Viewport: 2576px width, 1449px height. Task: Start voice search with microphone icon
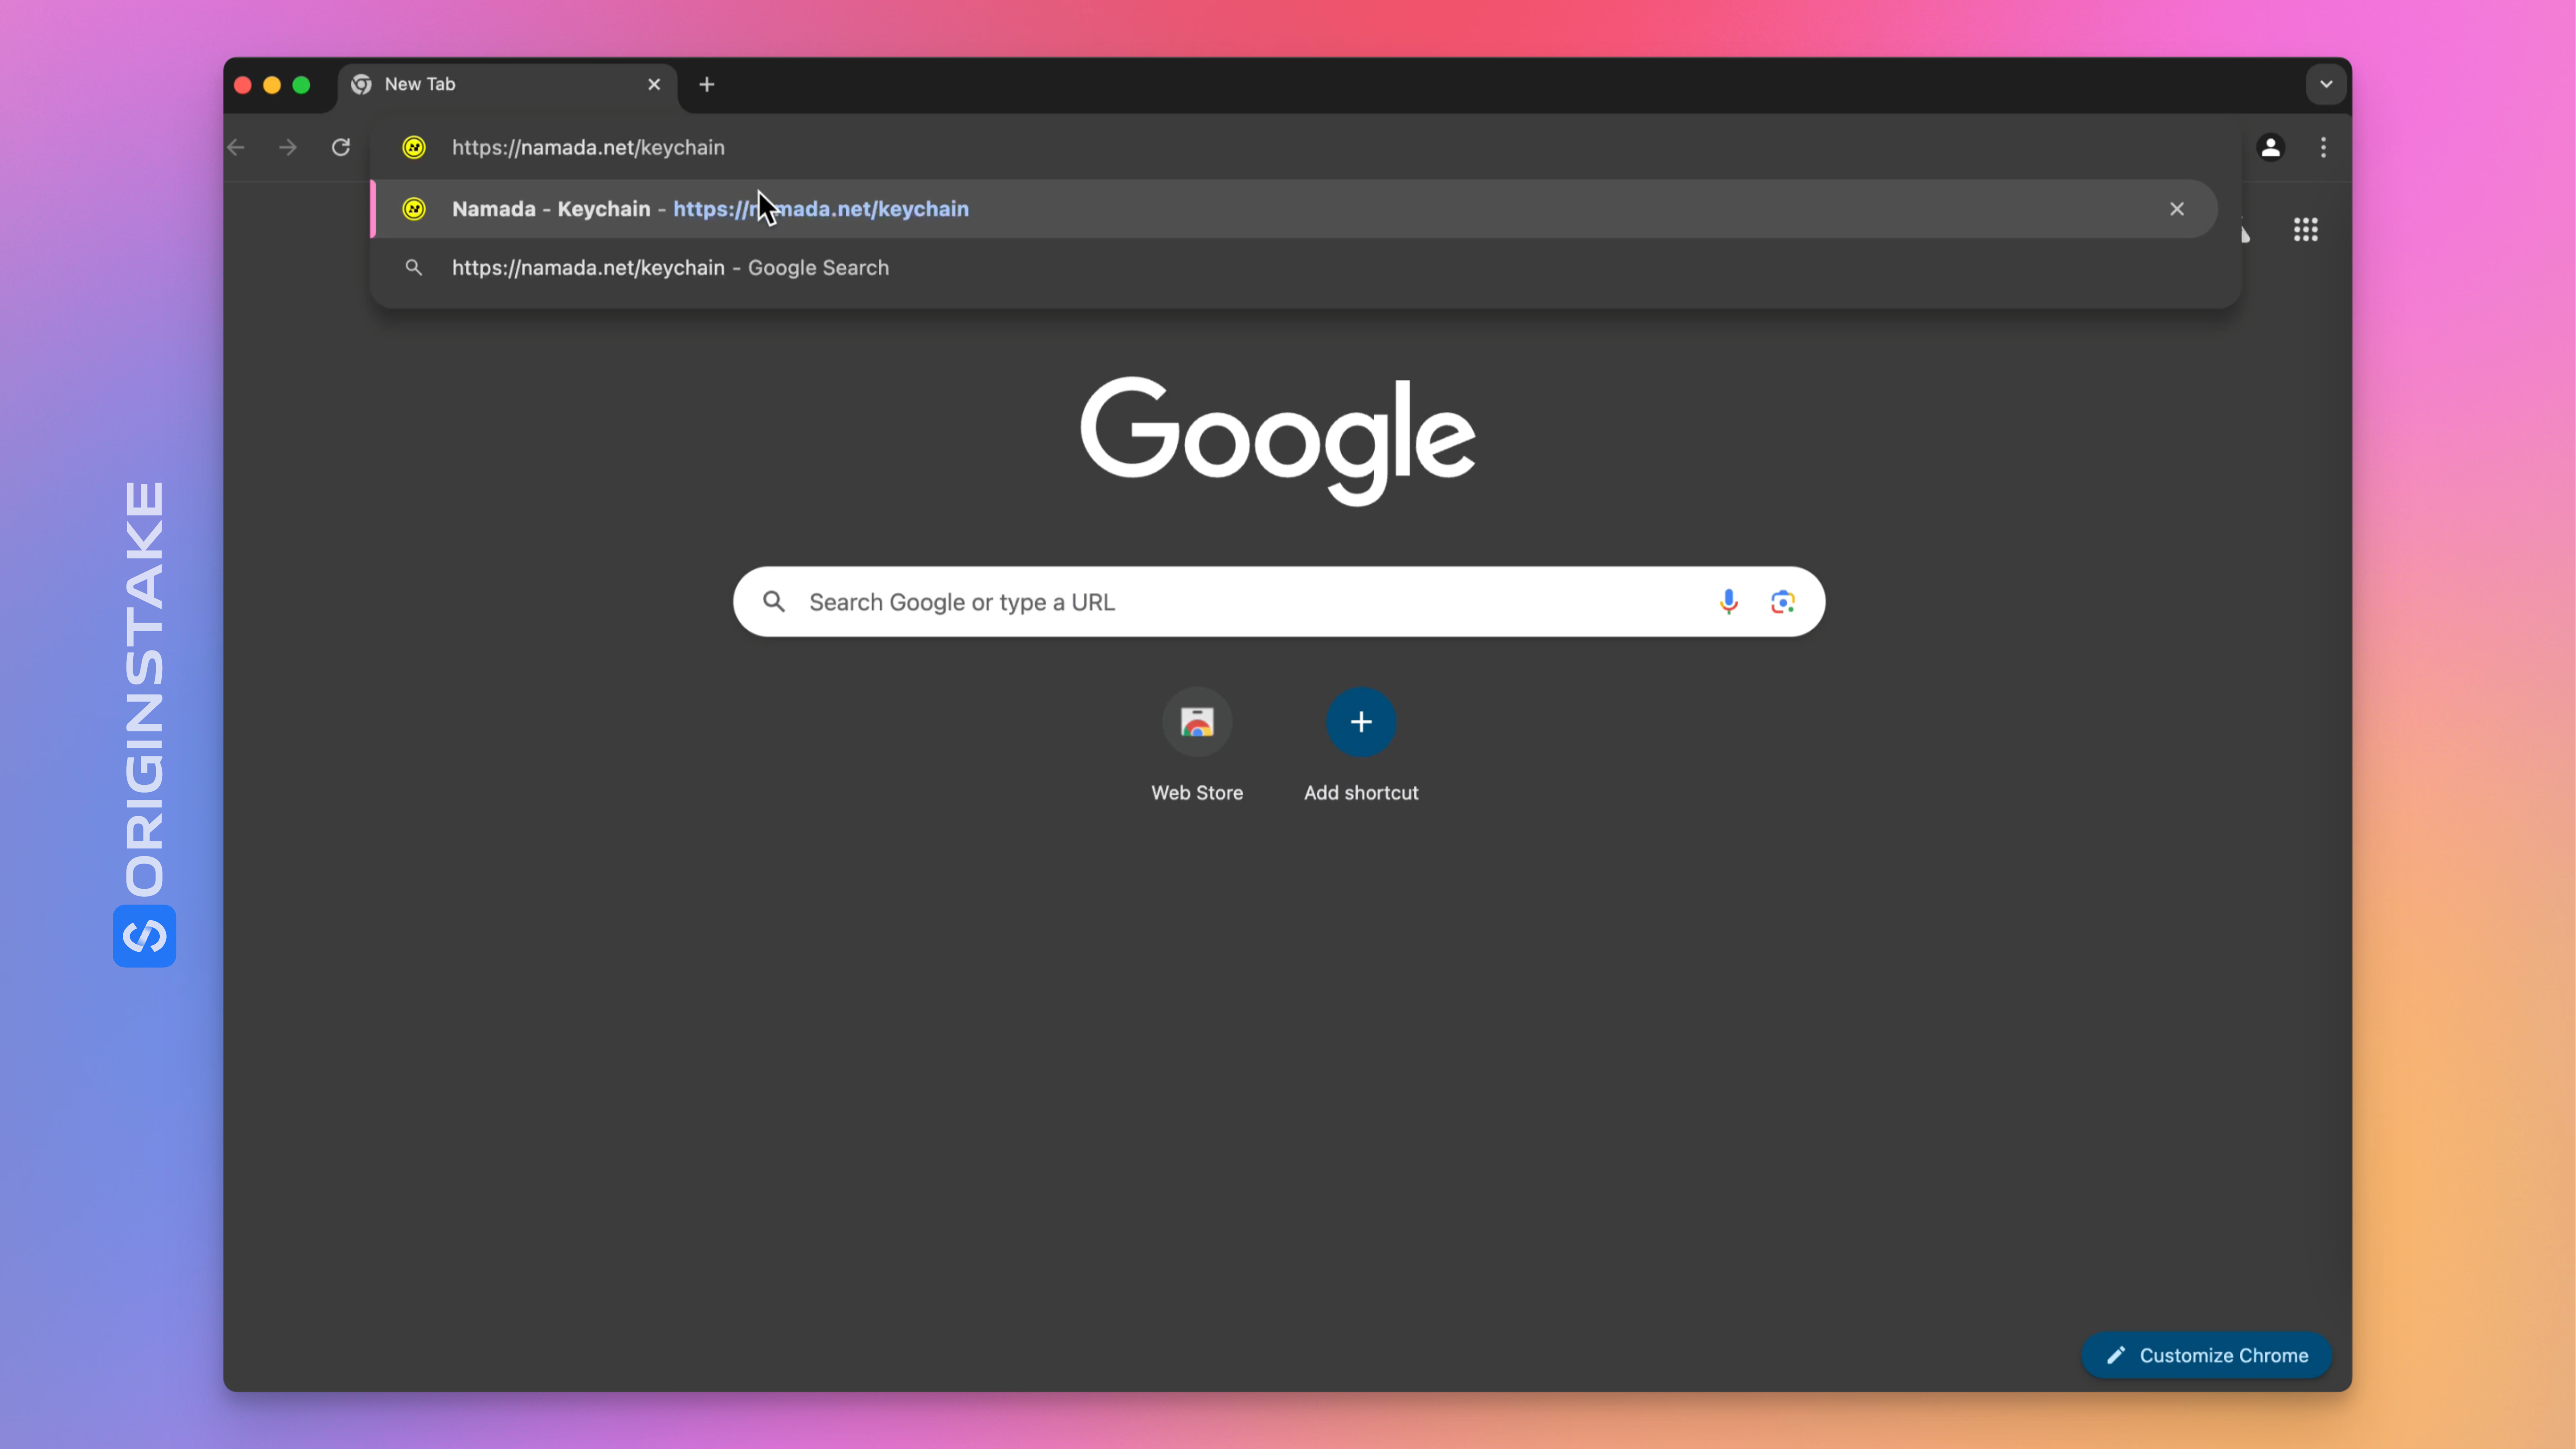pyautogui.click(x=1729, y=602)
